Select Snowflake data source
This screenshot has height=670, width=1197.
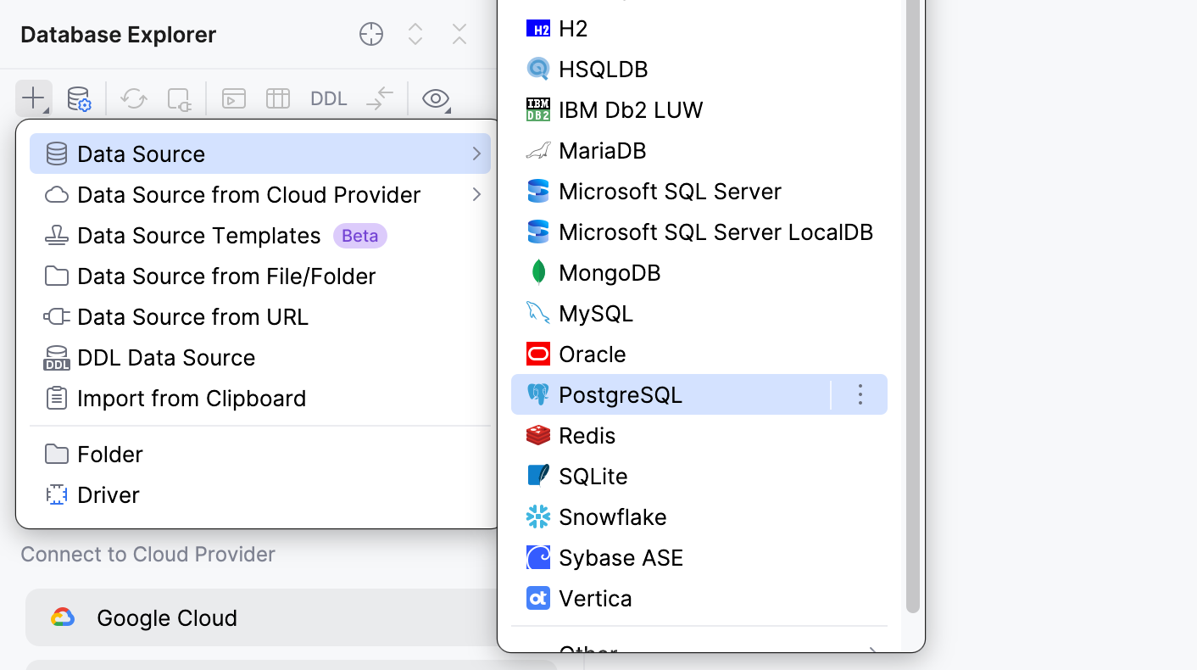coord(699,516)
